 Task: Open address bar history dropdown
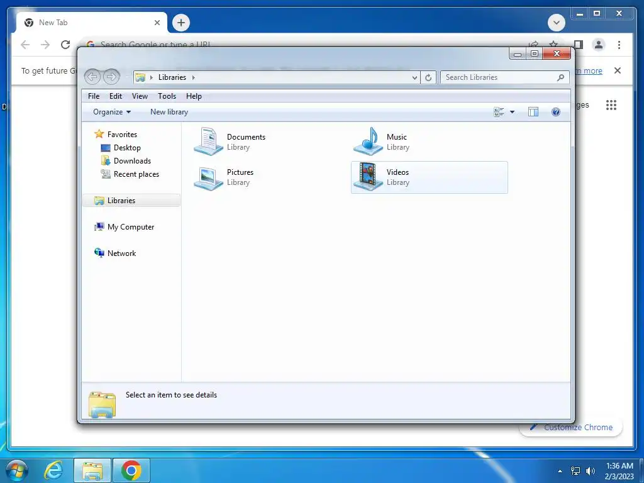[414, 77]
